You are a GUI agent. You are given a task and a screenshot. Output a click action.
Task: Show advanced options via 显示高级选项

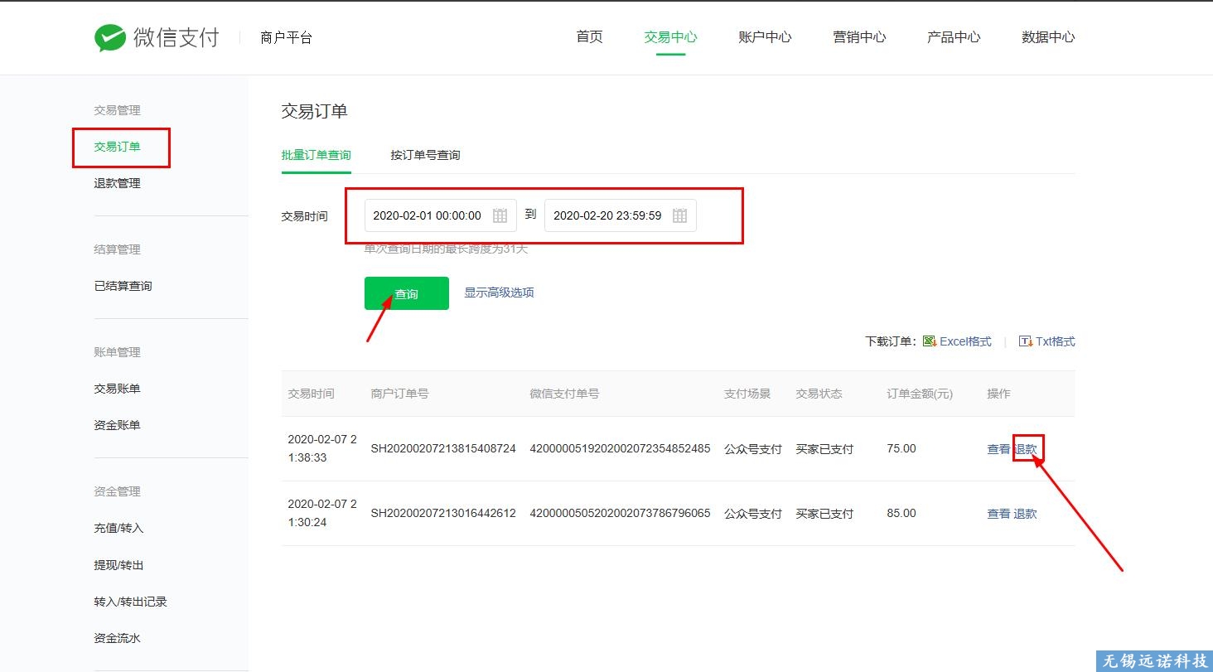499,292
